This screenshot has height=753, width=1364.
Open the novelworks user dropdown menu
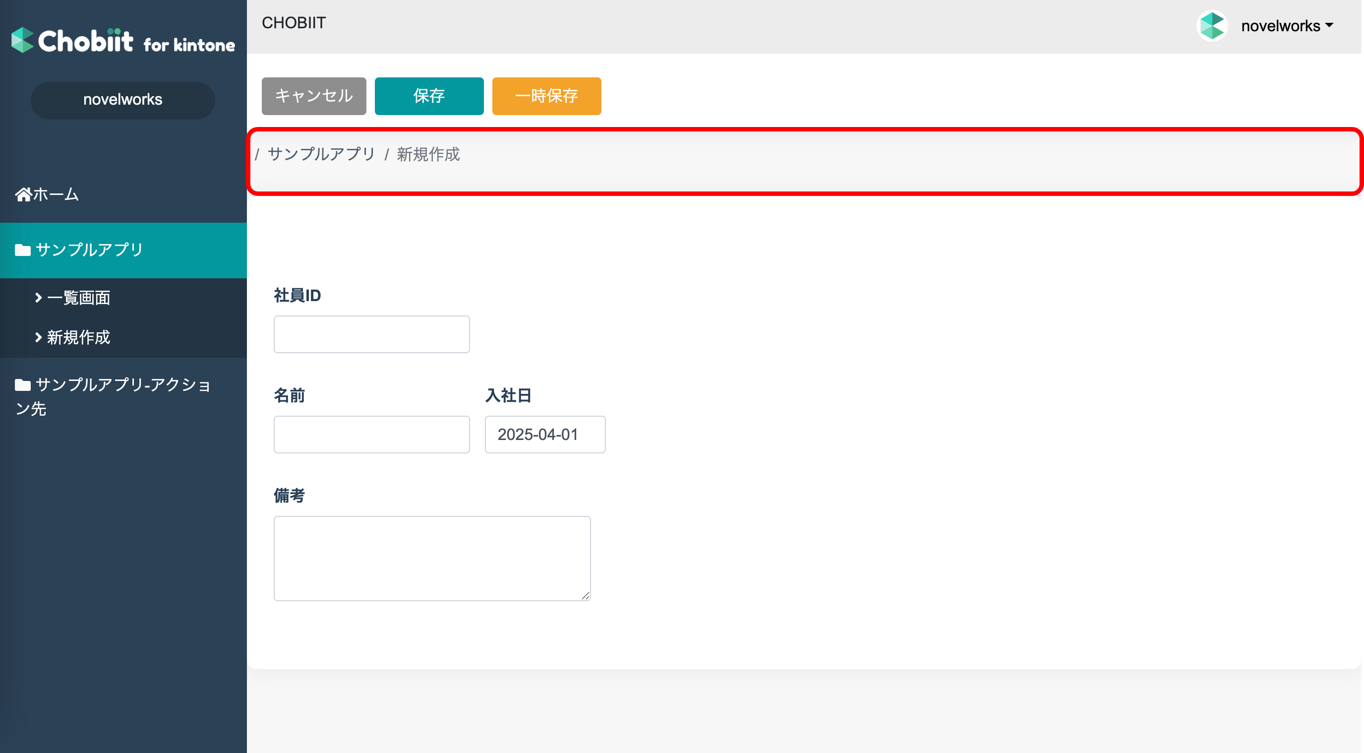[1287, 25]
